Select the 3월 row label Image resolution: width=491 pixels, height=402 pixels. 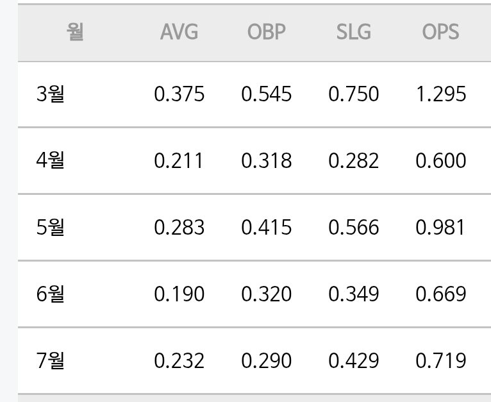[50, 94]
